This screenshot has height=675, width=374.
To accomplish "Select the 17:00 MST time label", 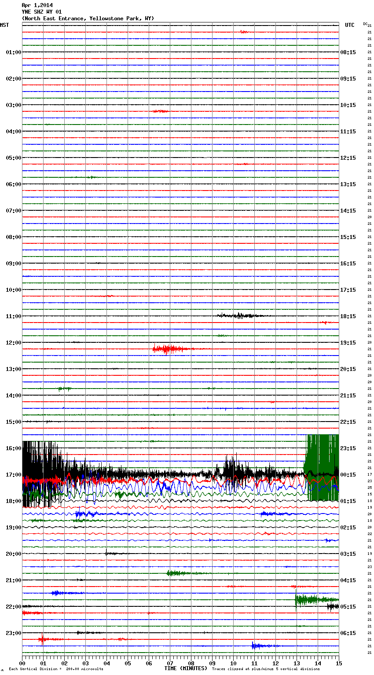I will (14, 475).
